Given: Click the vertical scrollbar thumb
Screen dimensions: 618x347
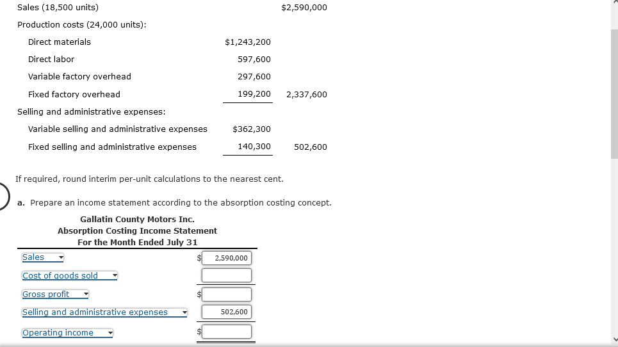Looking at the screenshot, I should click(x=614, y=93).
